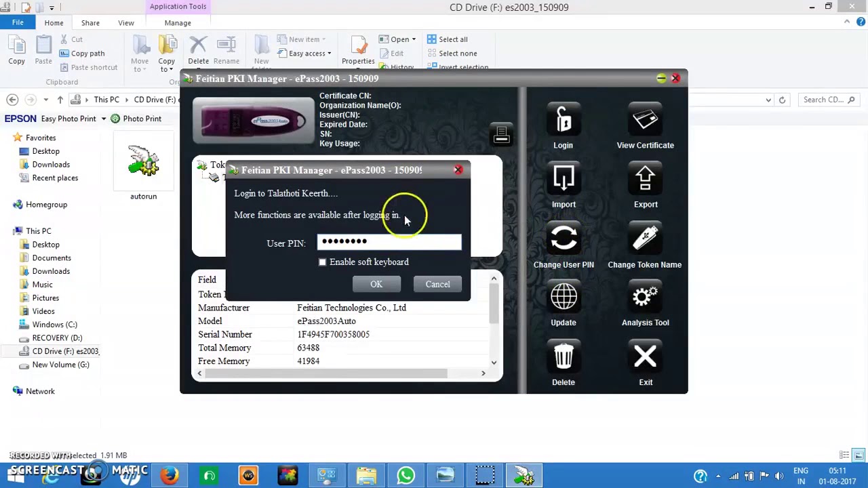The height and width of the screenshot is (488, 868).
Task: Click the User PIN input field
Action: [389, 241]
